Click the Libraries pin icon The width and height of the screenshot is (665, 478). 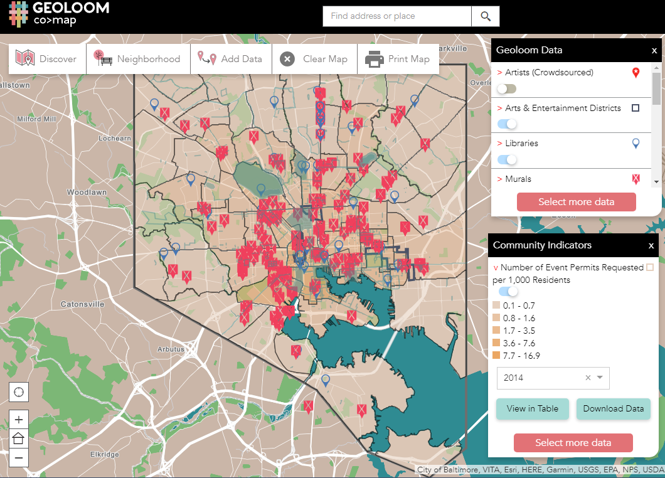(636, 143)
